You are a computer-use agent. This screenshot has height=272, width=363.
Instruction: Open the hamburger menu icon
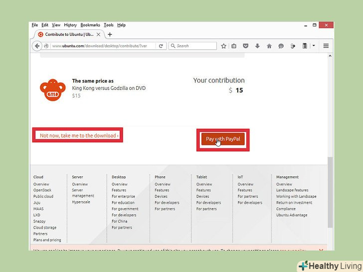[x=326, y=46]
